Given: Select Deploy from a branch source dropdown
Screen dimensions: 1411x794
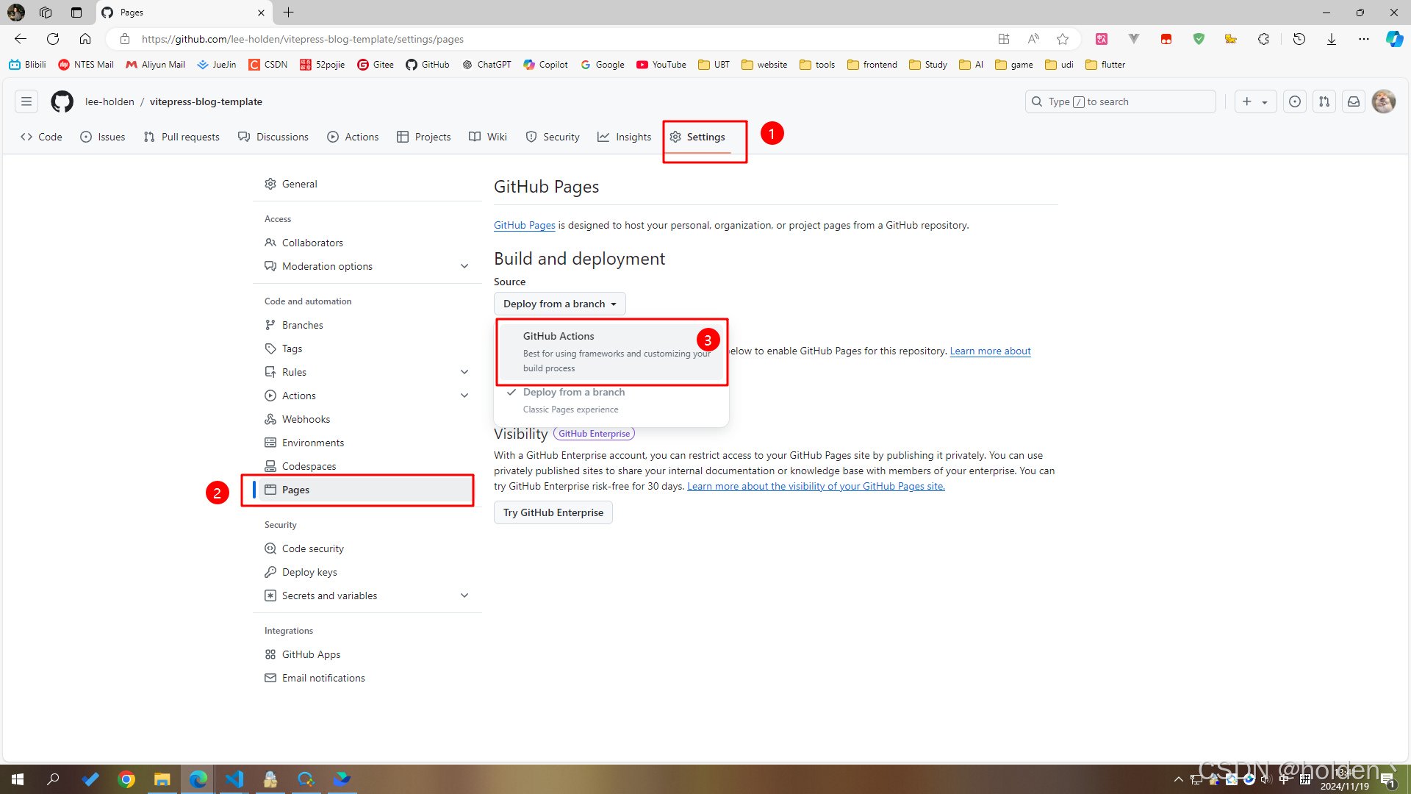Looking at the screenshot, I should pyautogui.click(x=559, y=302).
